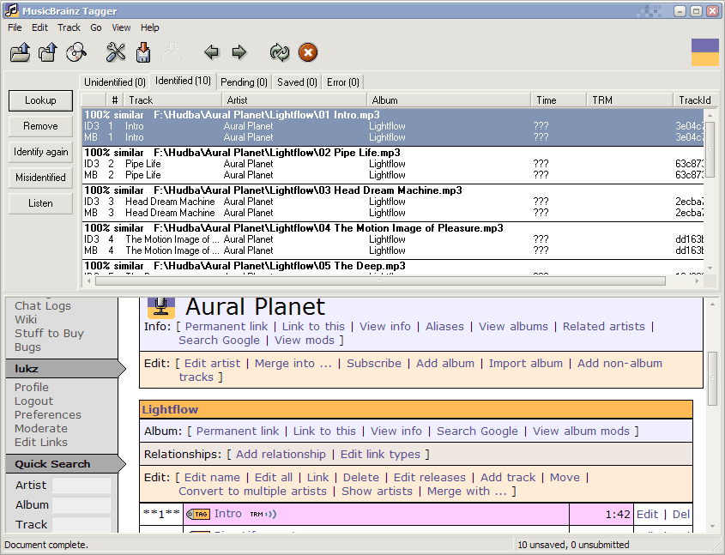Click the Remove button

(x=40, y=126)
